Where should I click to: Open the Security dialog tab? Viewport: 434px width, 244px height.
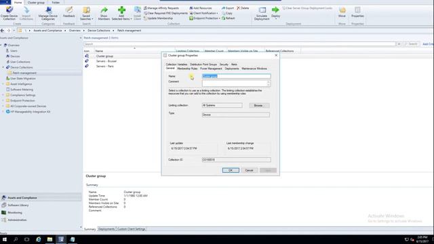224,64
